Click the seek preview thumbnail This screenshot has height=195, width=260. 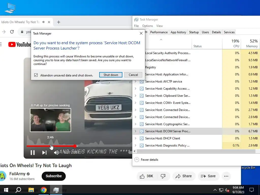point(51,120)
